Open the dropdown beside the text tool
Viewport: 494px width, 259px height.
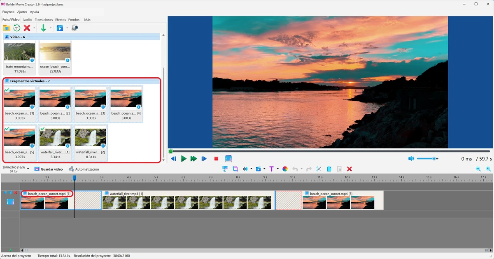click(278, 169)
